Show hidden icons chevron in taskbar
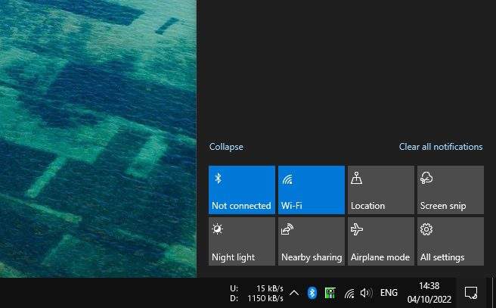The height and width of the screenshot is (308, 496). [294, 293]
